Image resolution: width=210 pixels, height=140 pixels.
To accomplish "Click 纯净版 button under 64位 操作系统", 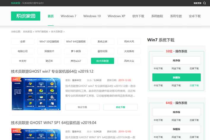I will point(177,113).
